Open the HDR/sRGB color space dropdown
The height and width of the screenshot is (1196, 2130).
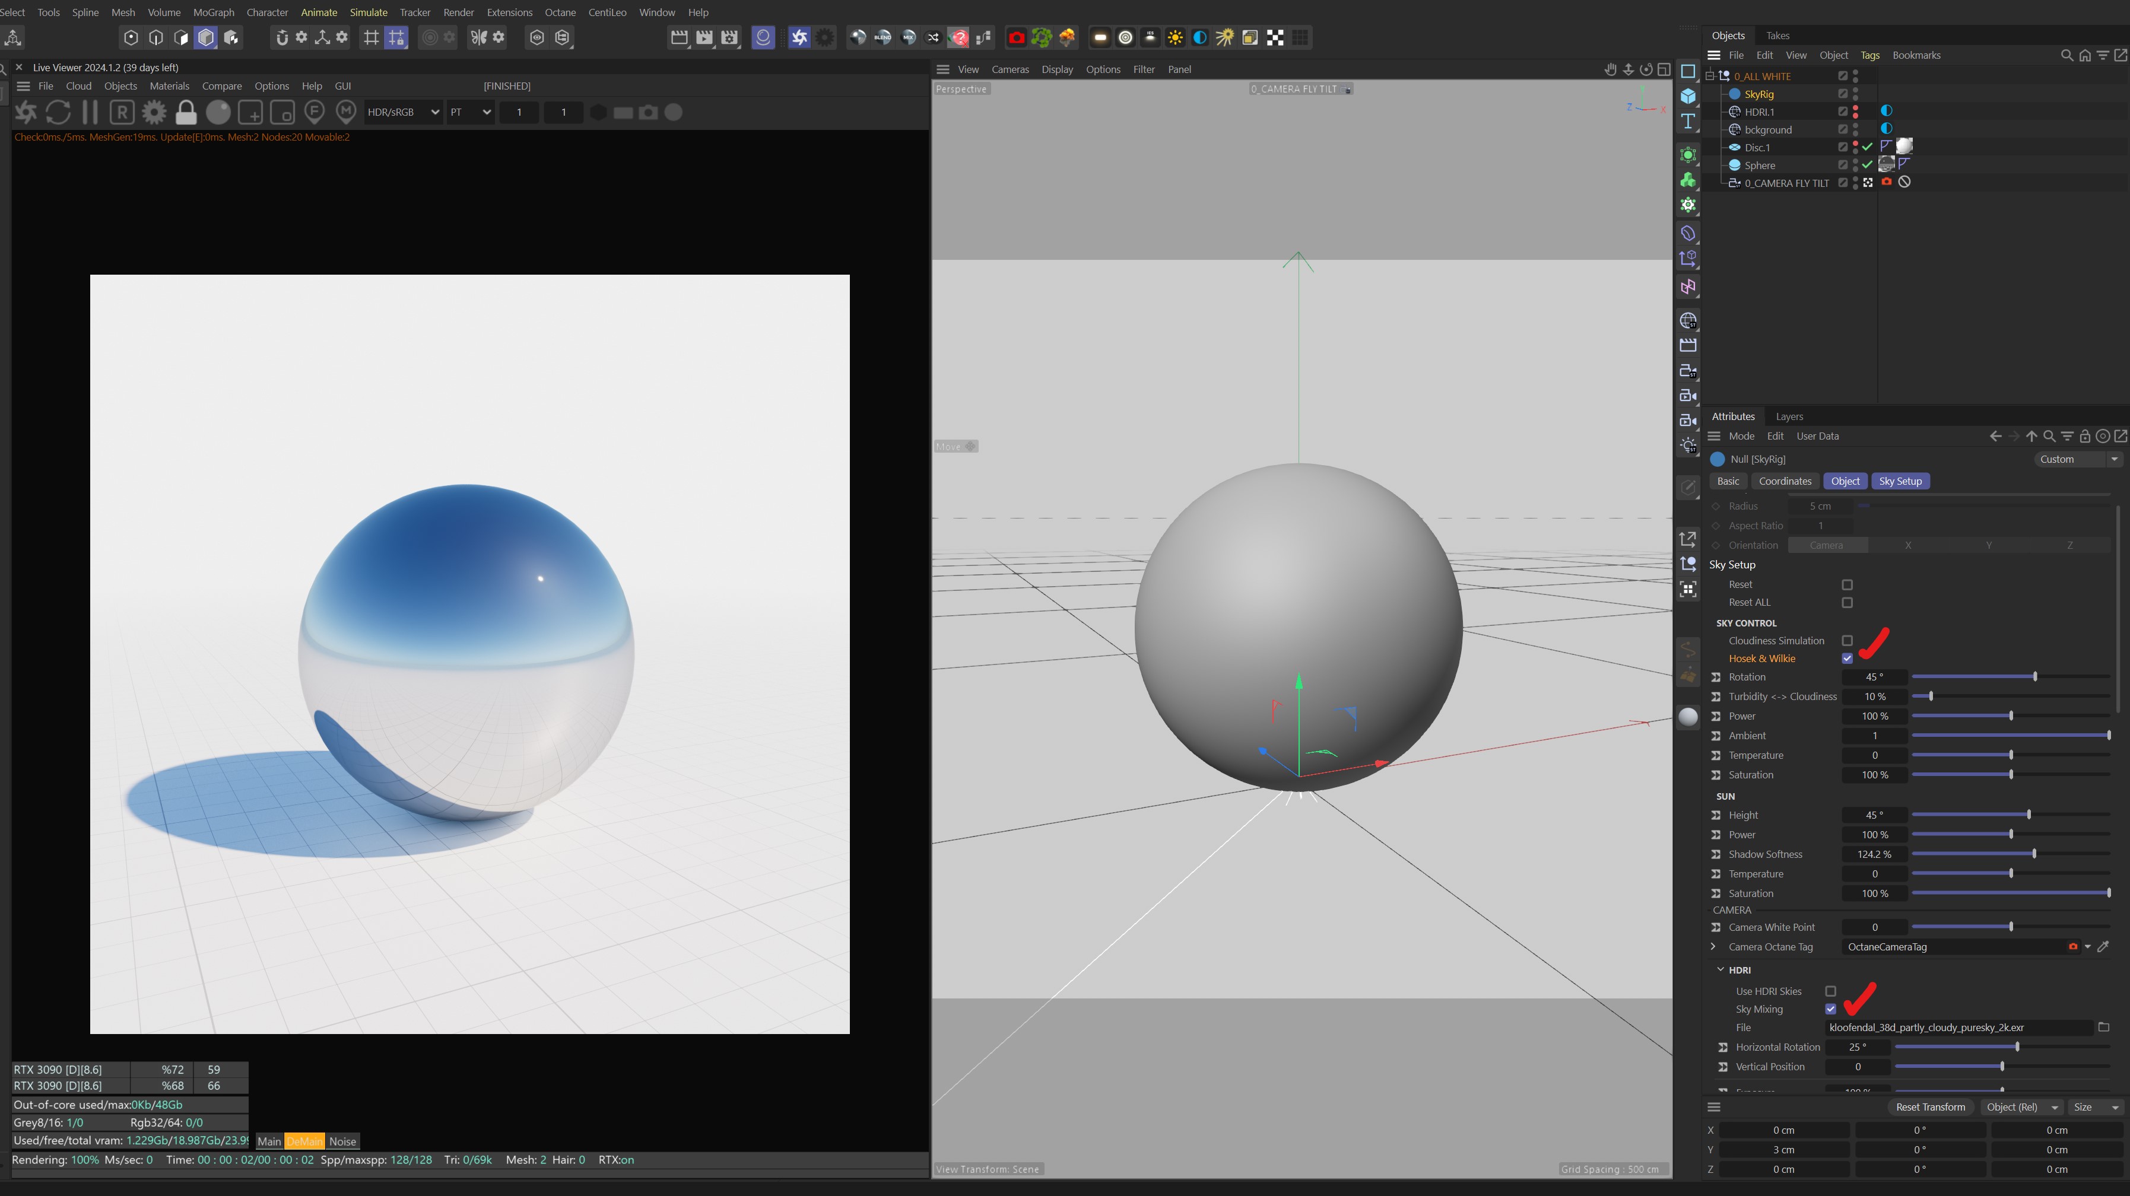(x=403, y=112)
